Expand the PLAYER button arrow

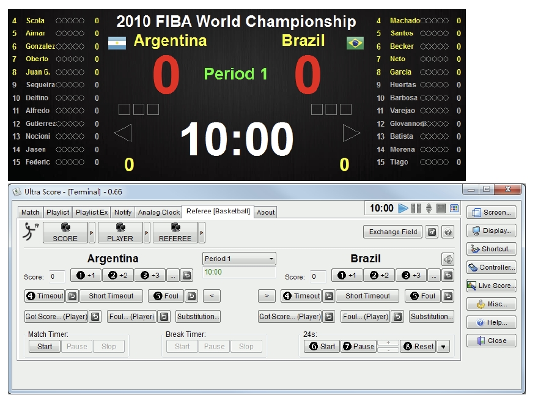pyautogui.click(x=147, y=233)
